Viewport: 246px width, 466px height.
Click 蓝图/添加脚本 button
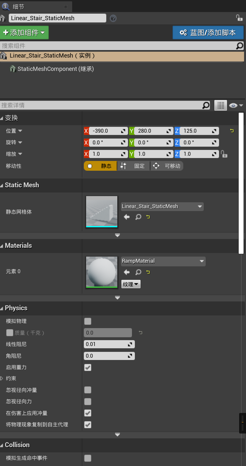pyautogui.click(x=208, y=33)
